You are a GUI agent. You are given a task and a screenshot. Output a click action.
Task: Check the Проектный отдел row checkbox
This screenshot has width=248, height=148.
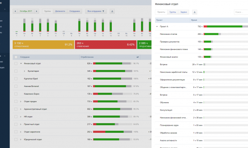16,124
